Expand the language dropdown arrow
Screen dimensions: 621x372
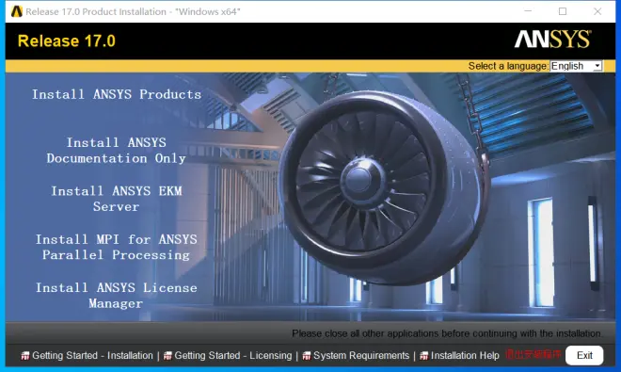[x=597, y=66]
